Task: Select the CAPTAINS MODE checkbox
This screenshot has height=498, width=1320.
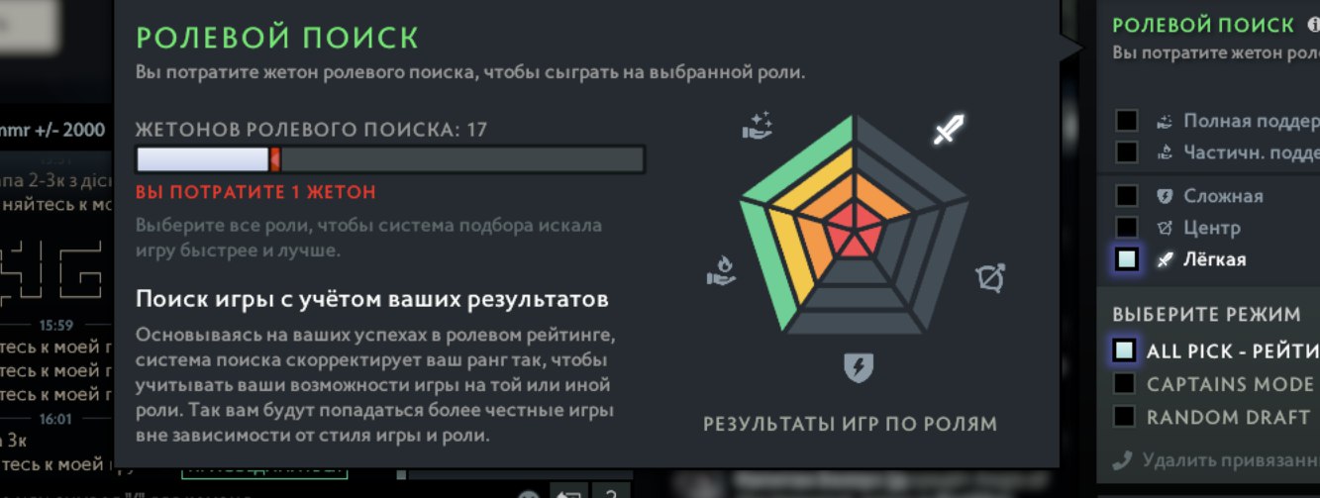Action: (x=1124, y=383)
